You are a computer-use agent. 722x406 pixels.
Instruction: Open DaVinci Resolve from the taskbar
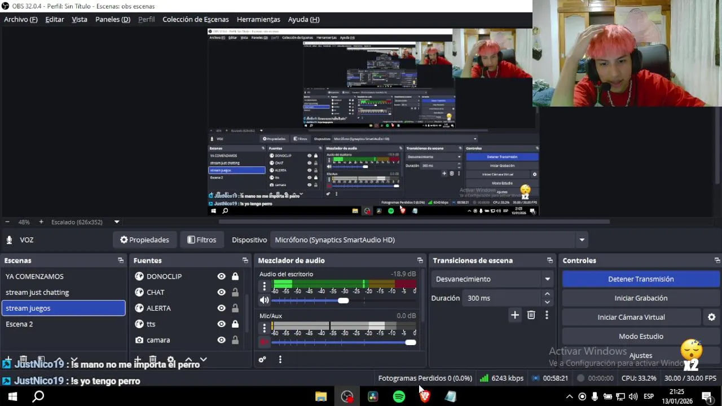point(373,396)
